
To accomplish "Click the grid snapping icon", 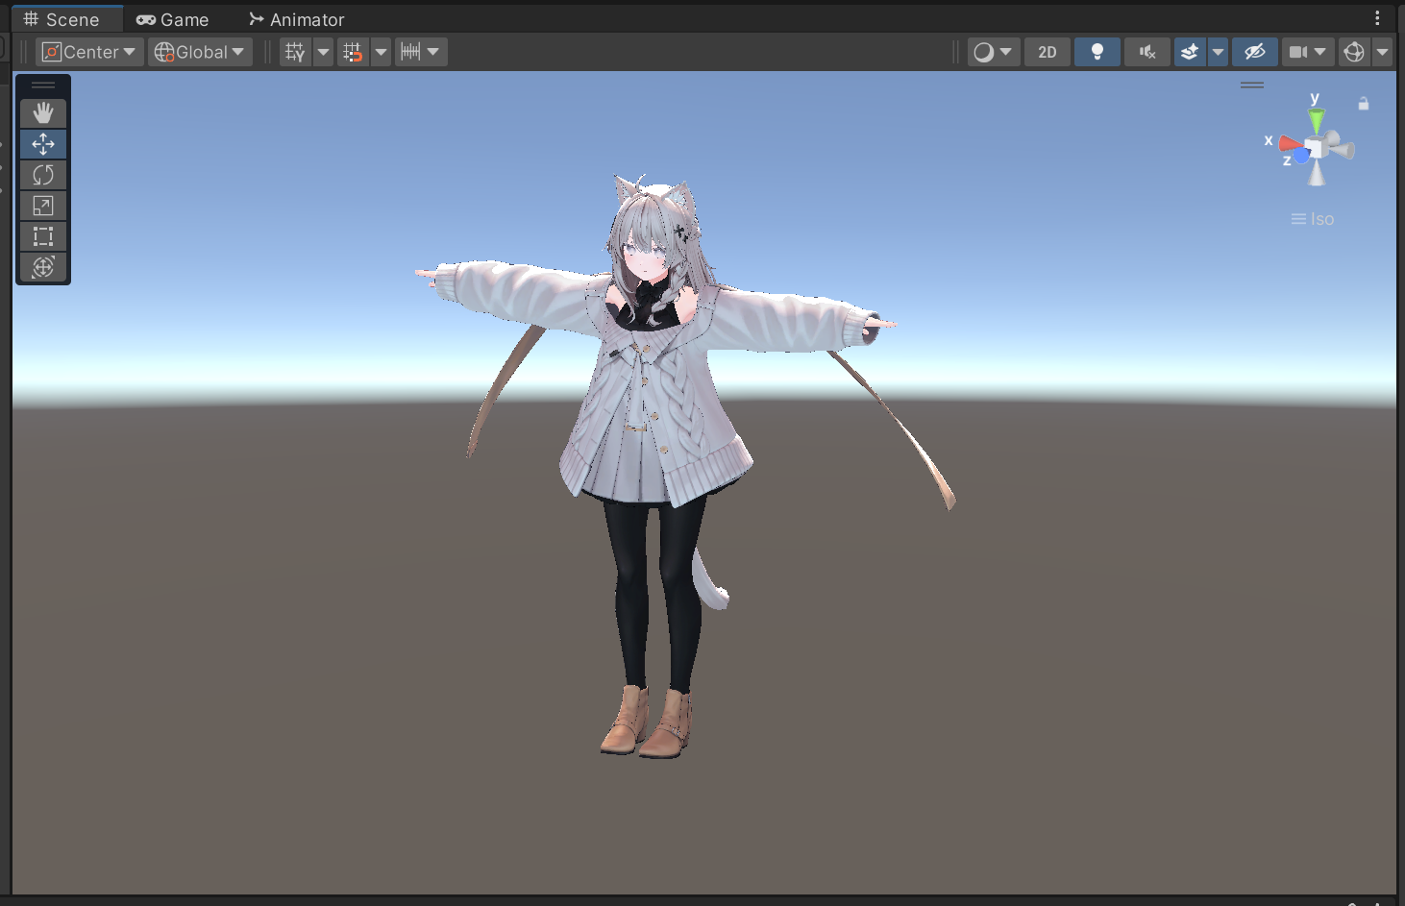I will pos(353,52).
